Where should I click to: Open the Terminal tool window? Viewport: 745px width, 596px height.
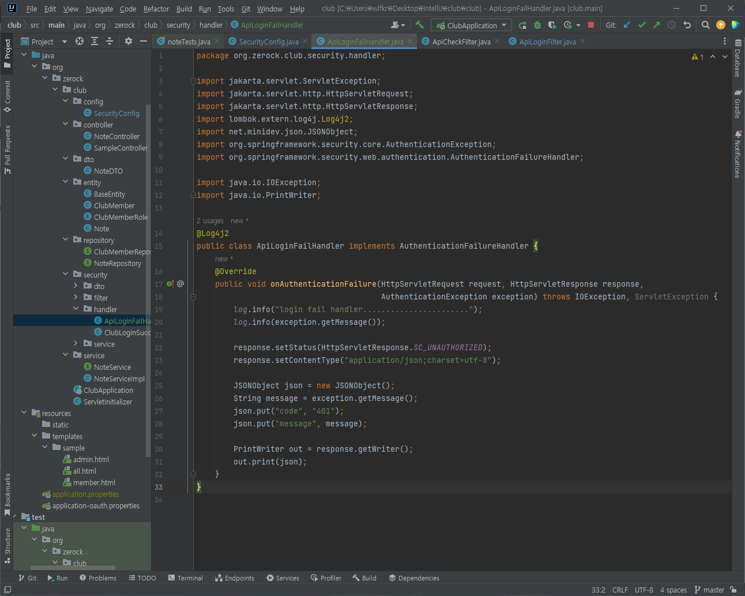(185, 578)
